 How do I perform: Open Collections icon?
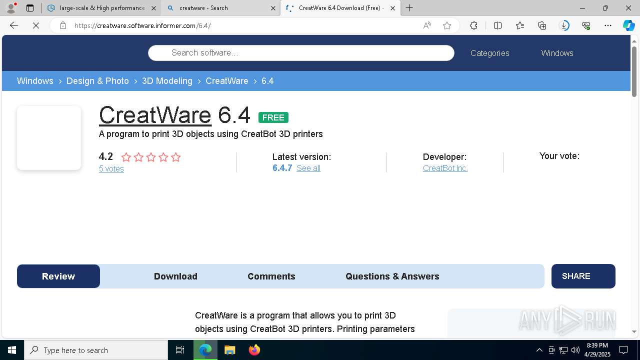tap(542, 25)
